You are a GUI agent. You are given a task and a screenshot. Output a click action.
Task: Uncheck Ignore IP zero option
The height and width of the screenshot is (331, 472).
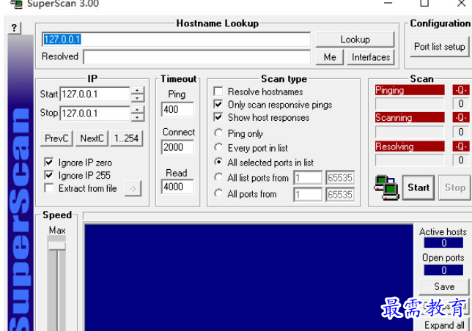(x=49, y=162)
